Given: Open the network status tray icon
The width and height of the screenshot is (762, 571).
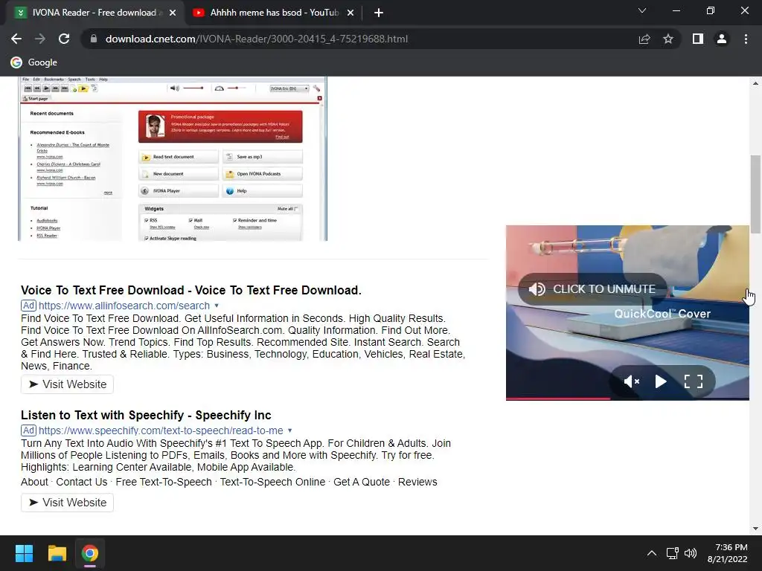Looking at the screenshot, I should [673, 553].
